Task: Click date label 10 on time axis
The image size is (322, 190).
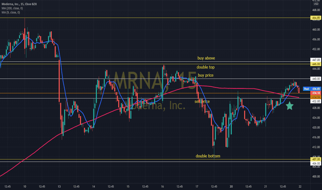Action: click(x=25, y=187)
